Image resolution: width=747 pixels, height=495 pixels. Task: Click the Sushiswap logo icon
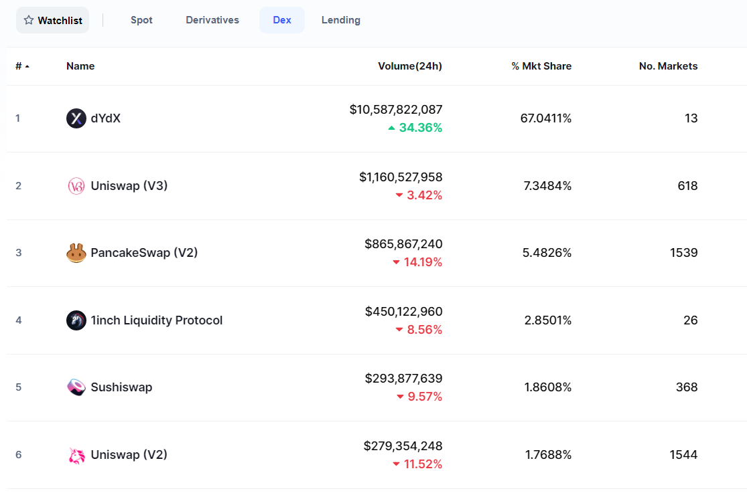pyautogui.click(x=76, y=387)
